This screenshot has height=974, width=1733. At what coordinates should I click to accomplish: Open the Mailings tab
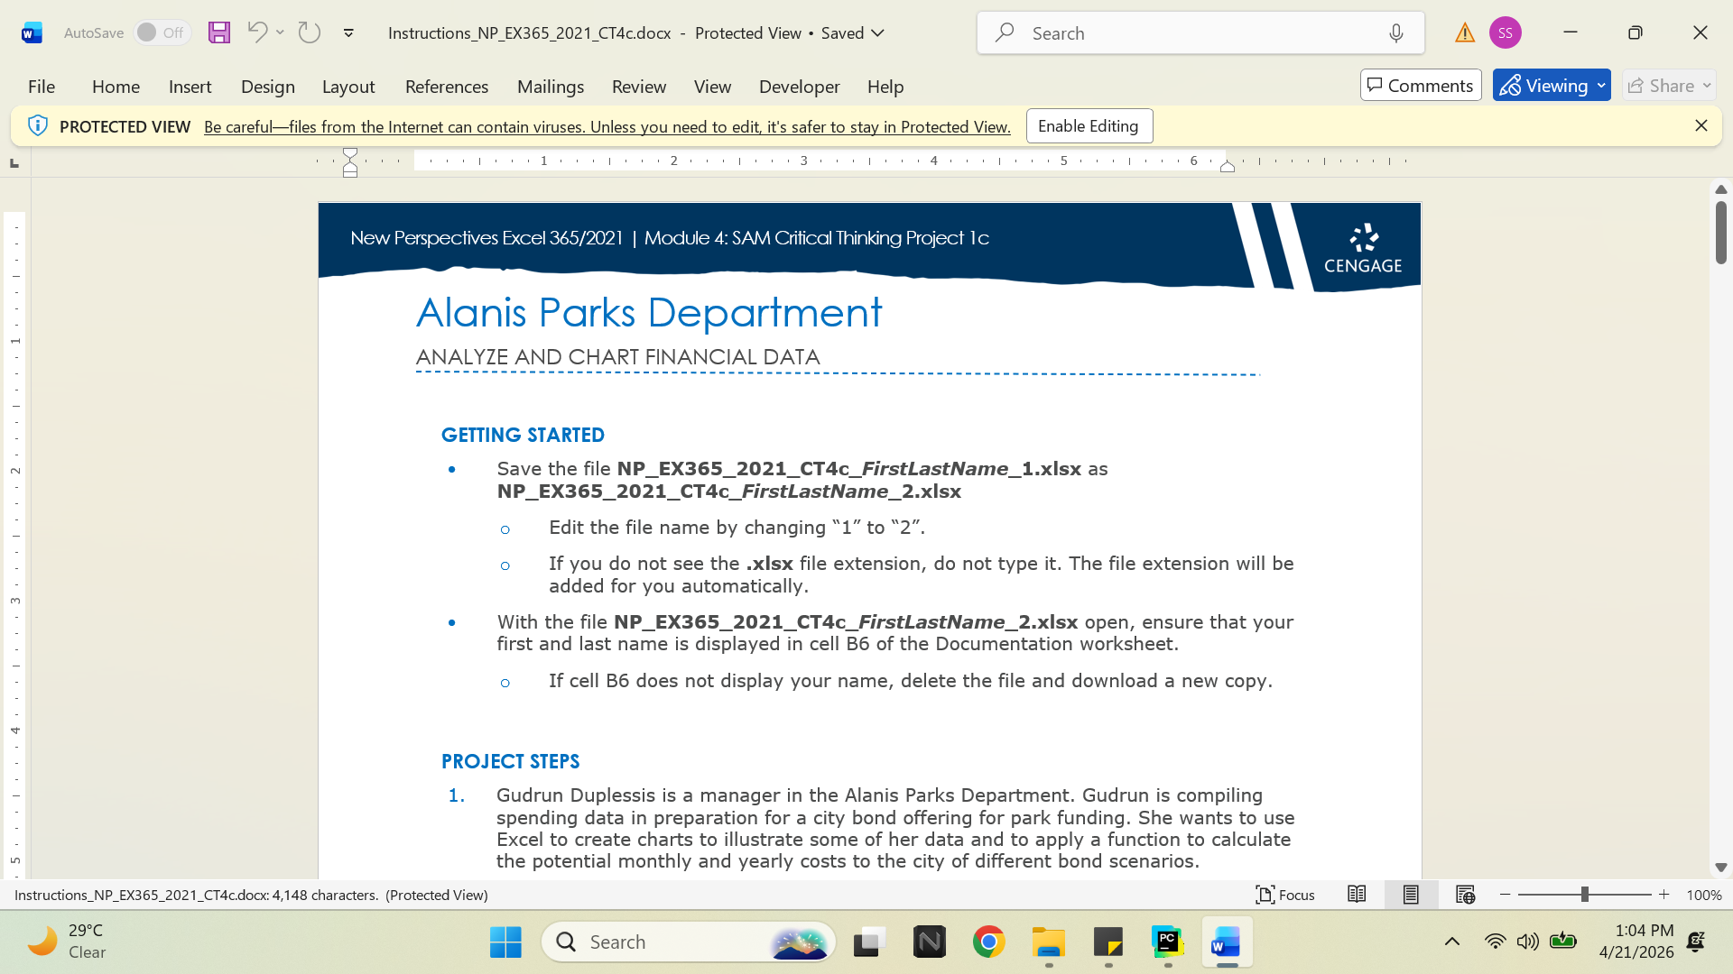click(551, 86)
